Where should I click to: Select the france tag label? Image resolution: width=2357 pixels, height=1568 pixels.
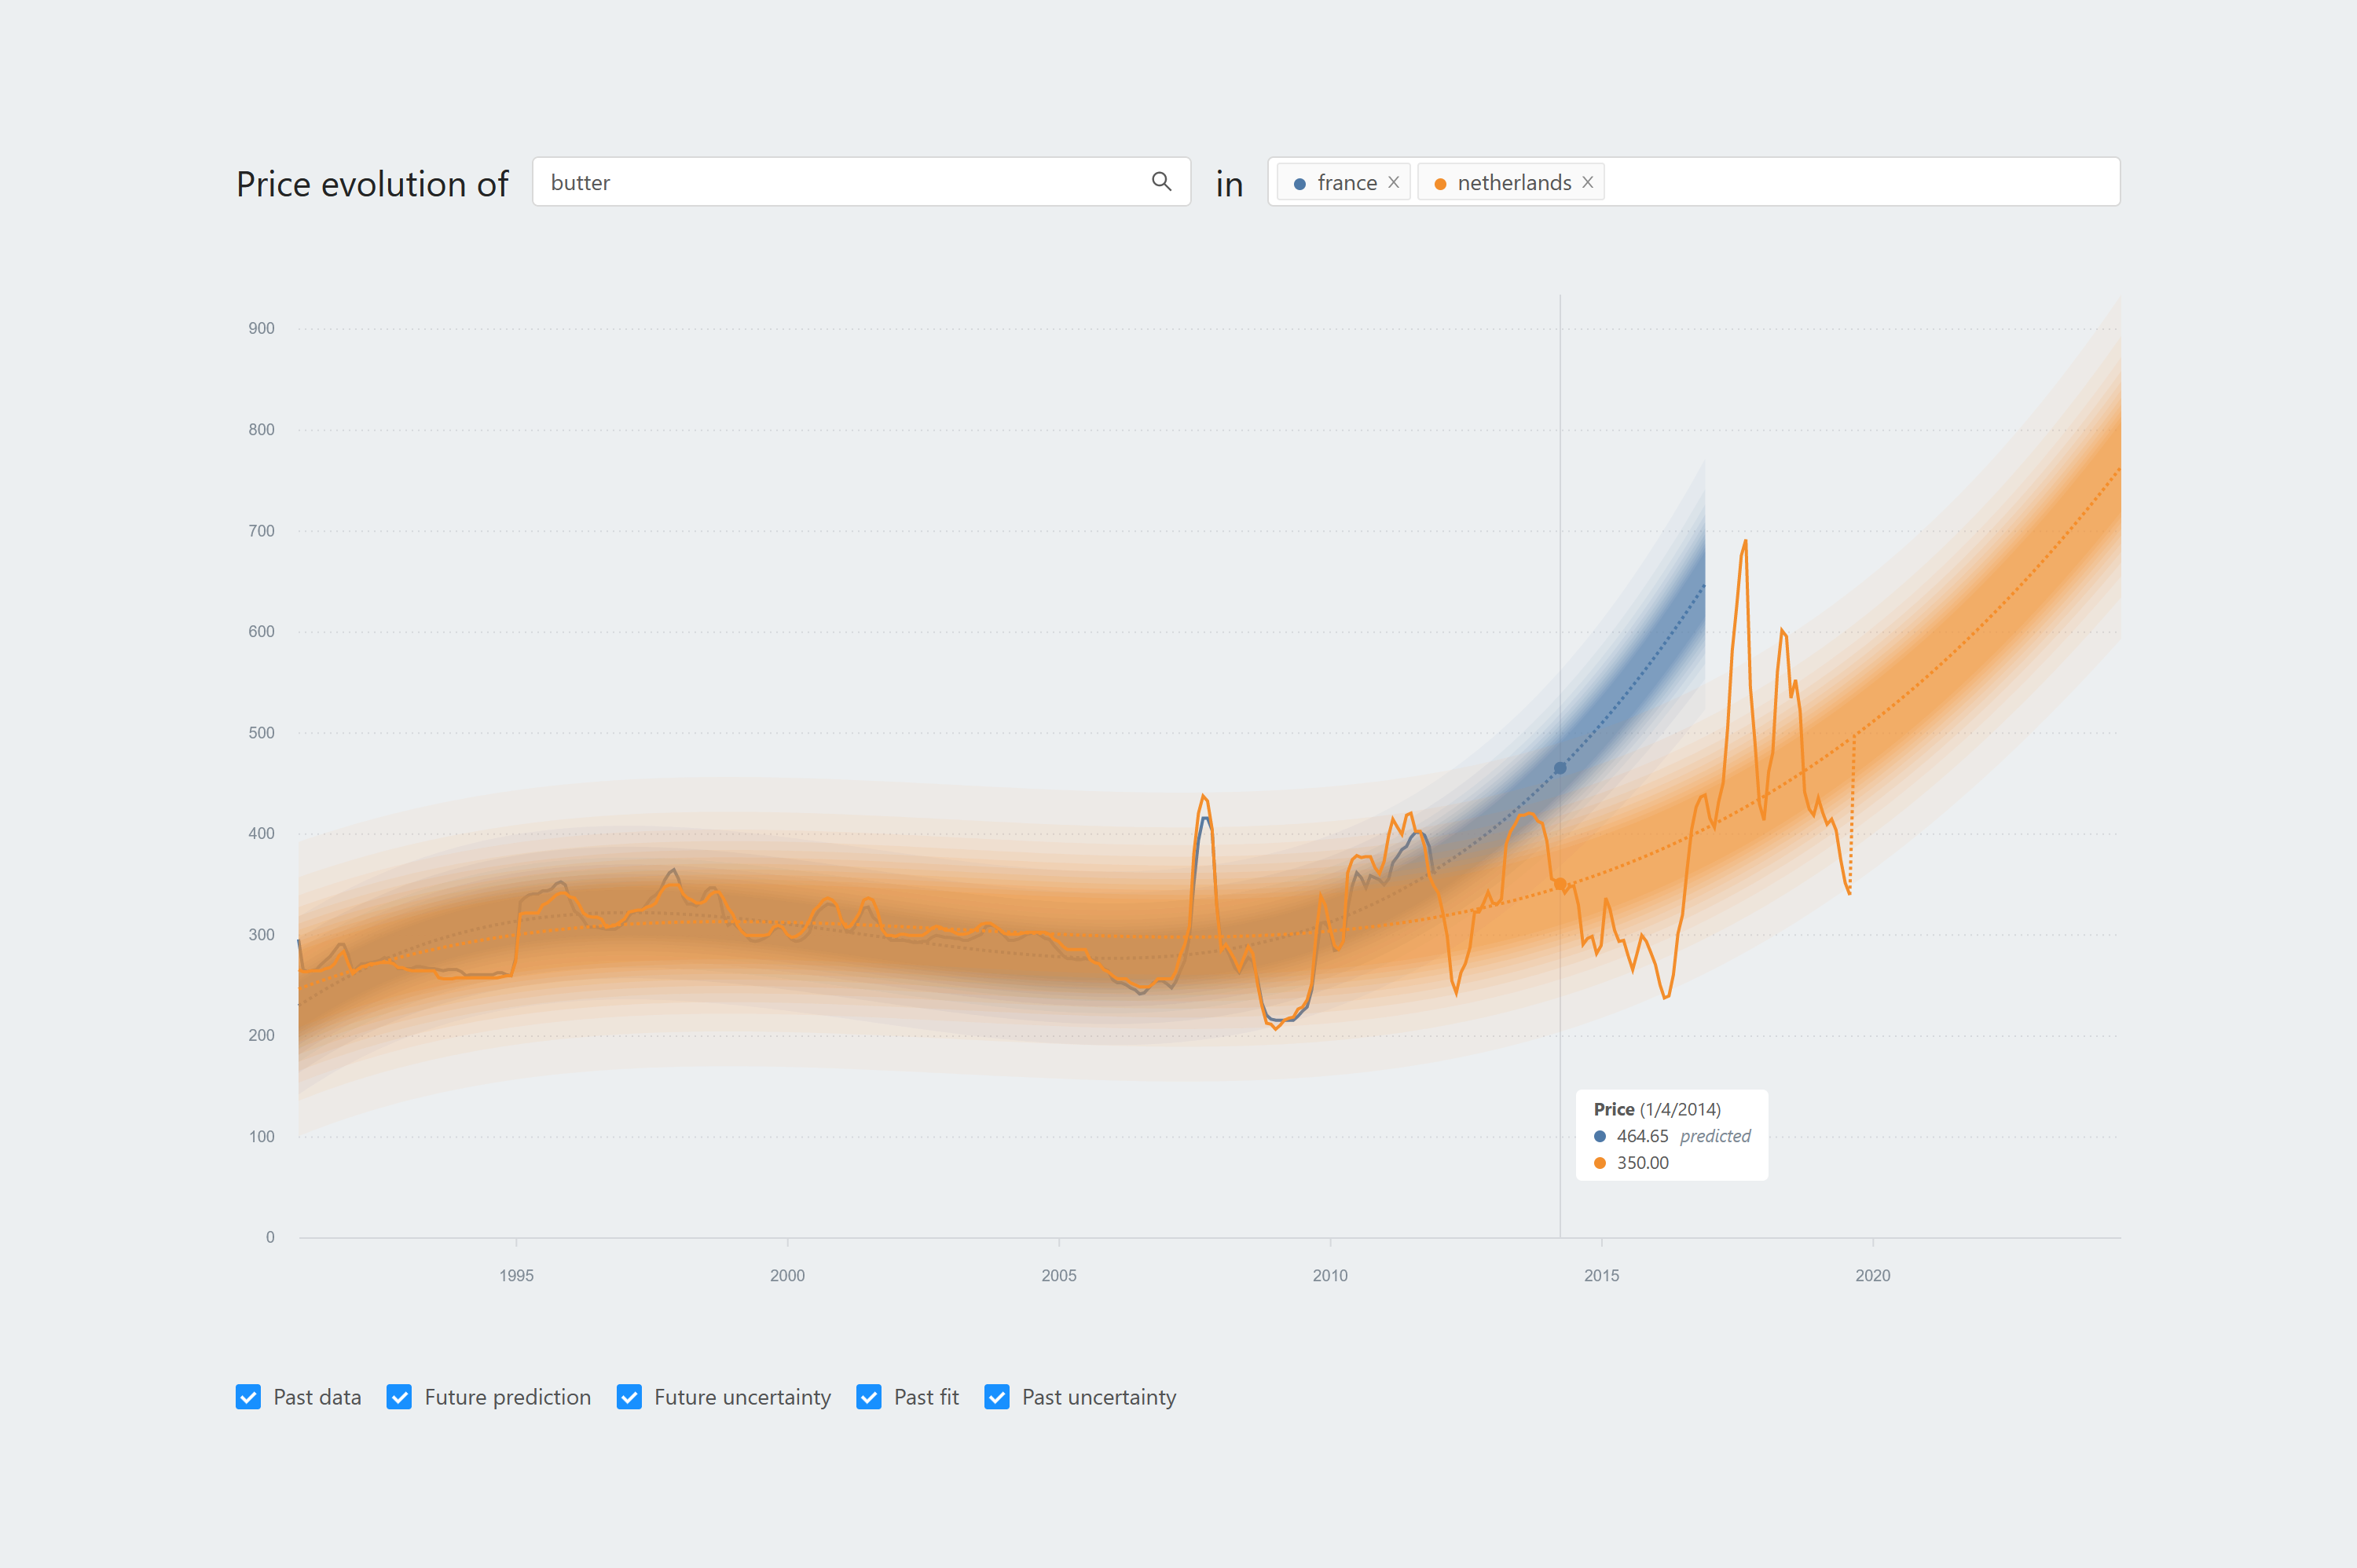click(1346, 182)
